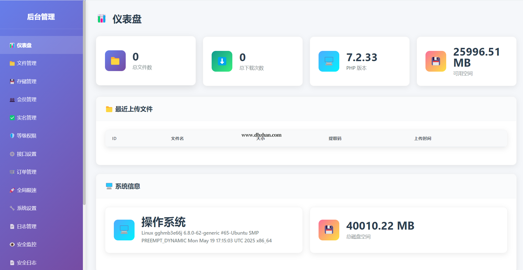Open the 仪表盘 menu item
523x270 pixels.
pos(24,45)
